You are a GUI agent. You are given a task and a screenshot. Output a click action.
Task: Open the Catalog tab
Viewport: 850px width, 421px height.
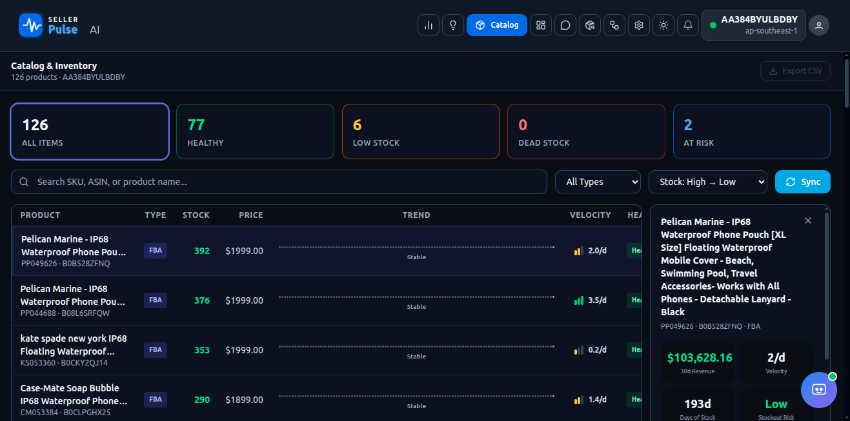tap(497, 25)
